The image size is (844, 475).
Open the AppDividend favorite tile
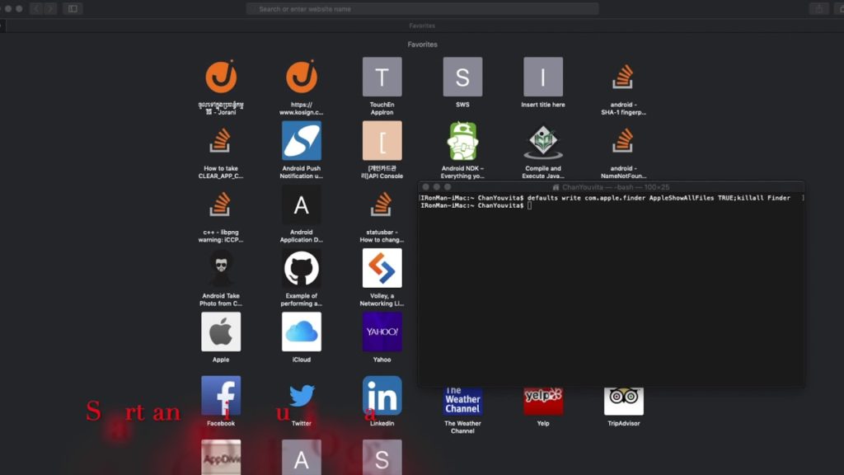pyautogui.click(x=221, y=457)
